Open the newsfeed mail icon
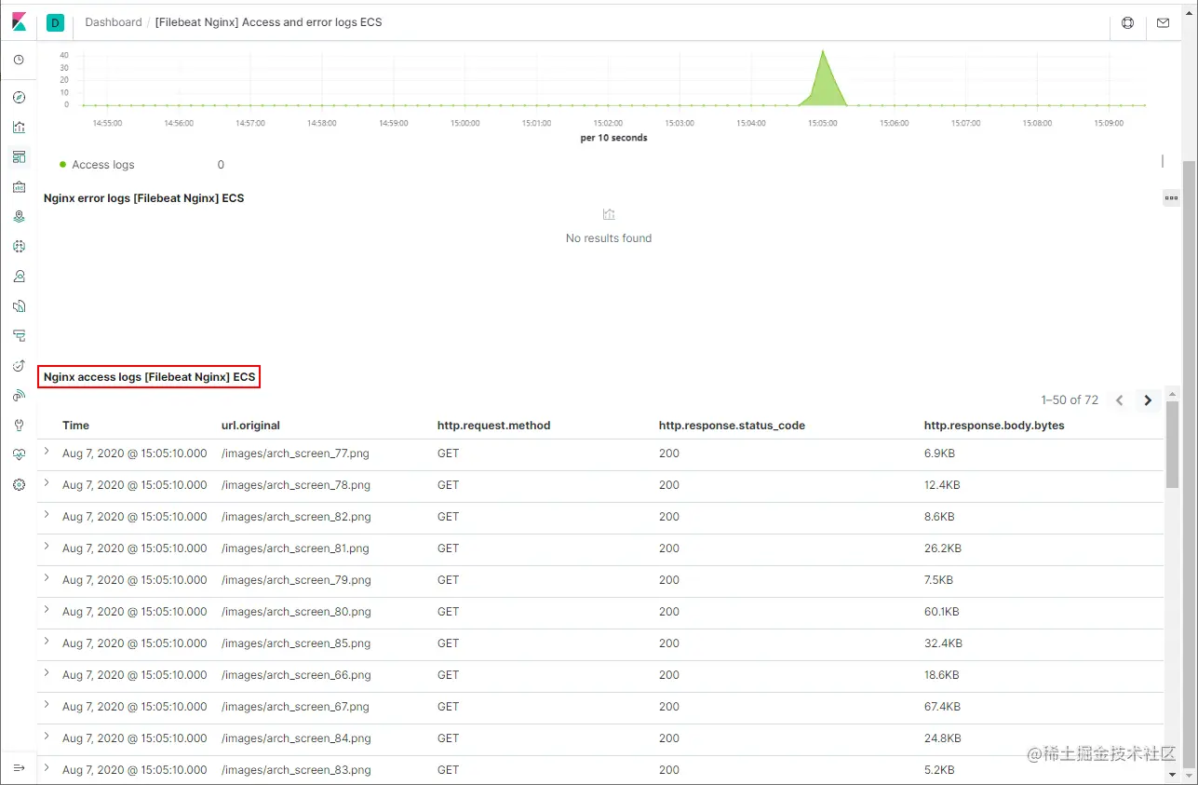Image resolution: width=1198 pixels, height=785 pixels. (1163, 22)
